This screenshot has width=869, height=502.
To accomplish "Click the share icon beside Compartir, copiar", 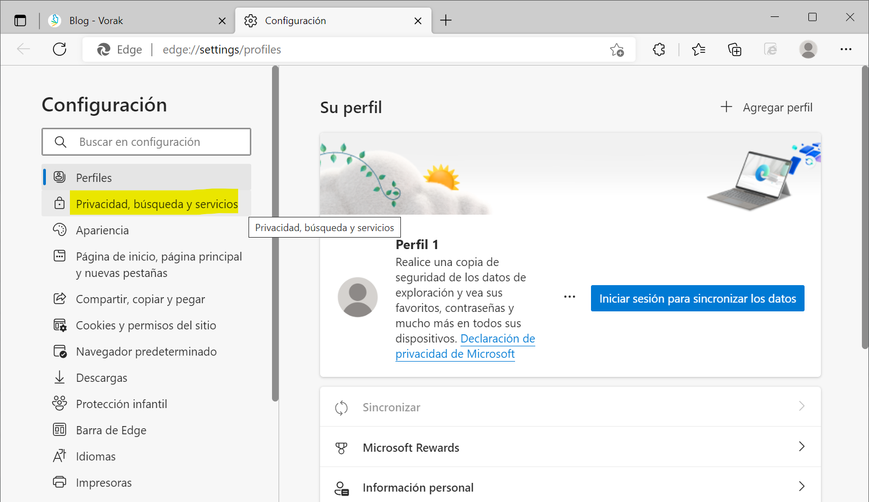I will [60, 298].
